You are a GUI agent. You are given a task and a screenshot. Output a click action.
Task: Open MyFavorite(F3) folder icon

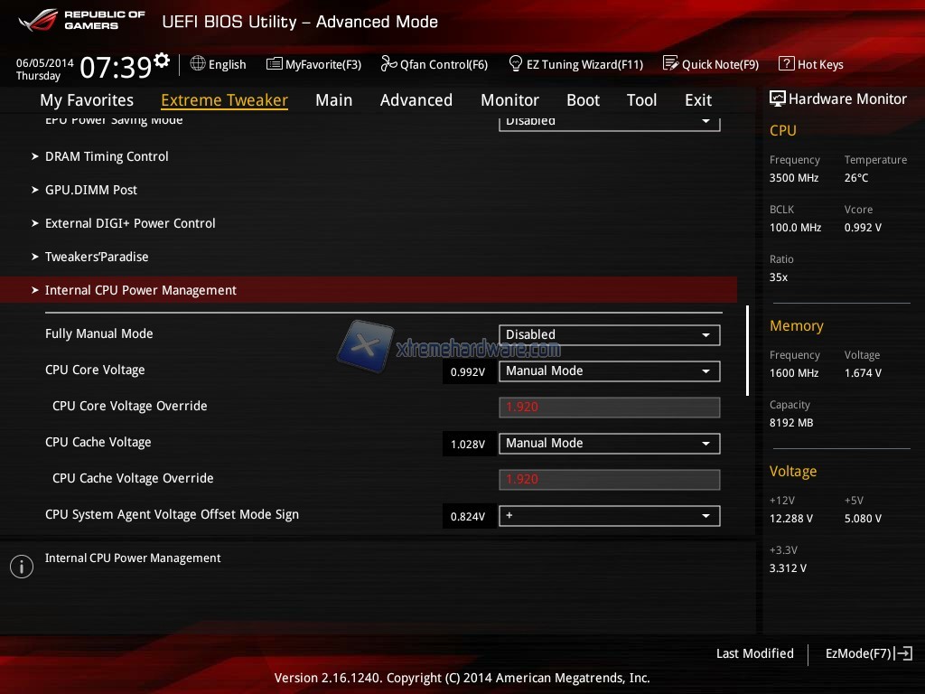(275, 64)
